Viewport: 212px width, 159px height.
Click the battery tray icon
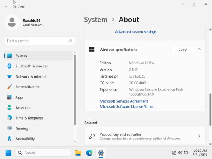(186, 153)
